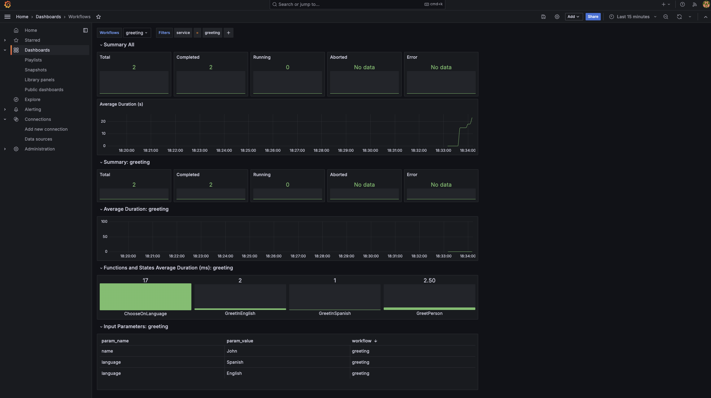
Task: Collapse the Summary All section
Action: tap(101, 45)
